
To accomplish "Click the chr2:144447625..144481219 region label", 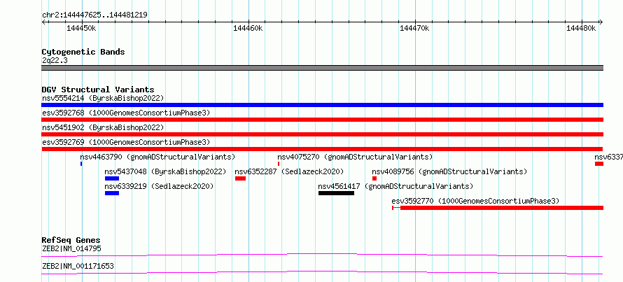I will coord(94,15).
